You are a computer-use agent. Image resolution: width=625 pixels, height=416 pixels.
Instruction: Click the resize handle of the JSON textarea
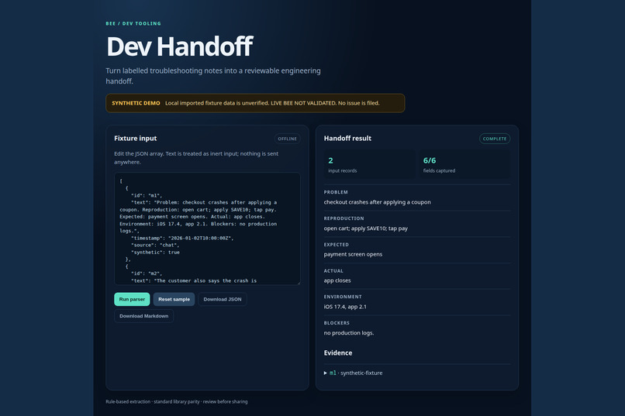pyautogui.click(x=298, y=283)
